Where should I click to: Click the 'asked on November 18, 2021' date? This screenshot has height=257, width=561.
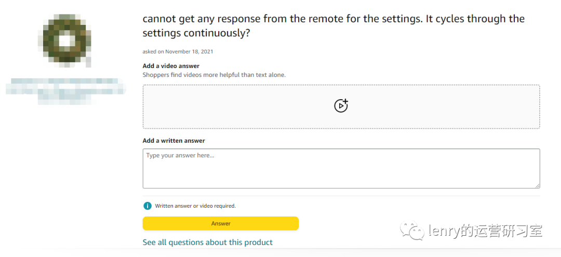coord(178,51)
